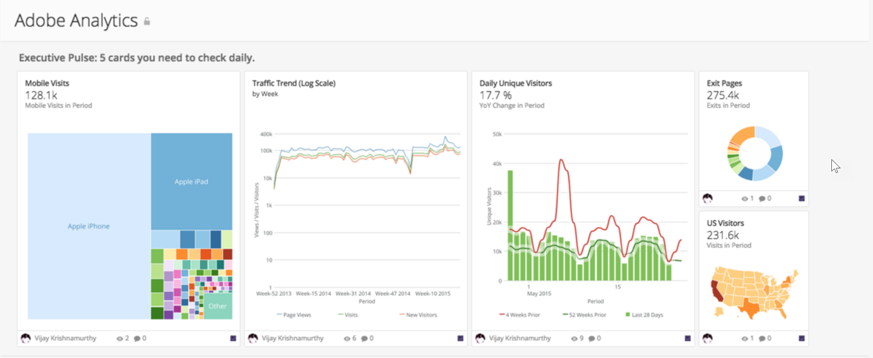Click the comment bubble on Exit Pages card

click(762, 198)
